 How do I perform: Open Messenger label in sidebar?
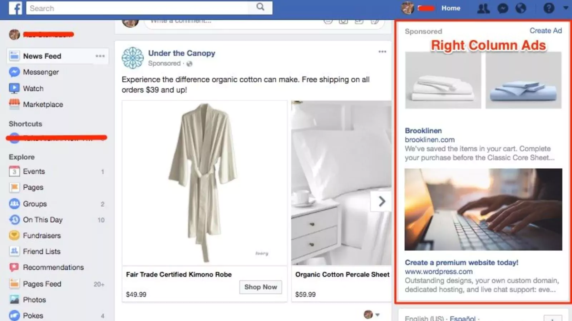pos(41,72)
